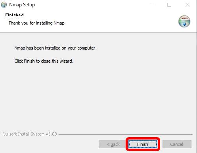The image size is (197, 153).
Task: Click blank space left of the Back button
Action: point(50,144)
